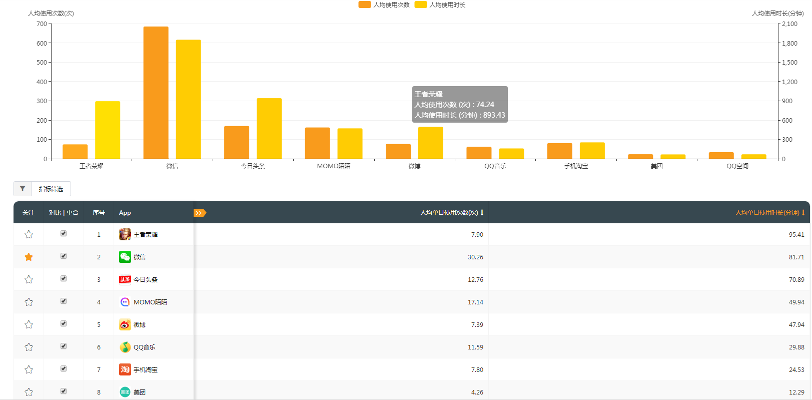Toggle 人均使用时长 legend yellow swatch
The image size is (812, 400).
click(421, 5)
